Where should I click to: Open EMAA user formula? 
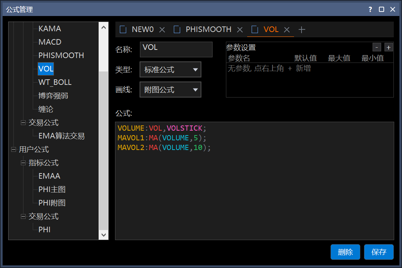[x=49, y=176]
